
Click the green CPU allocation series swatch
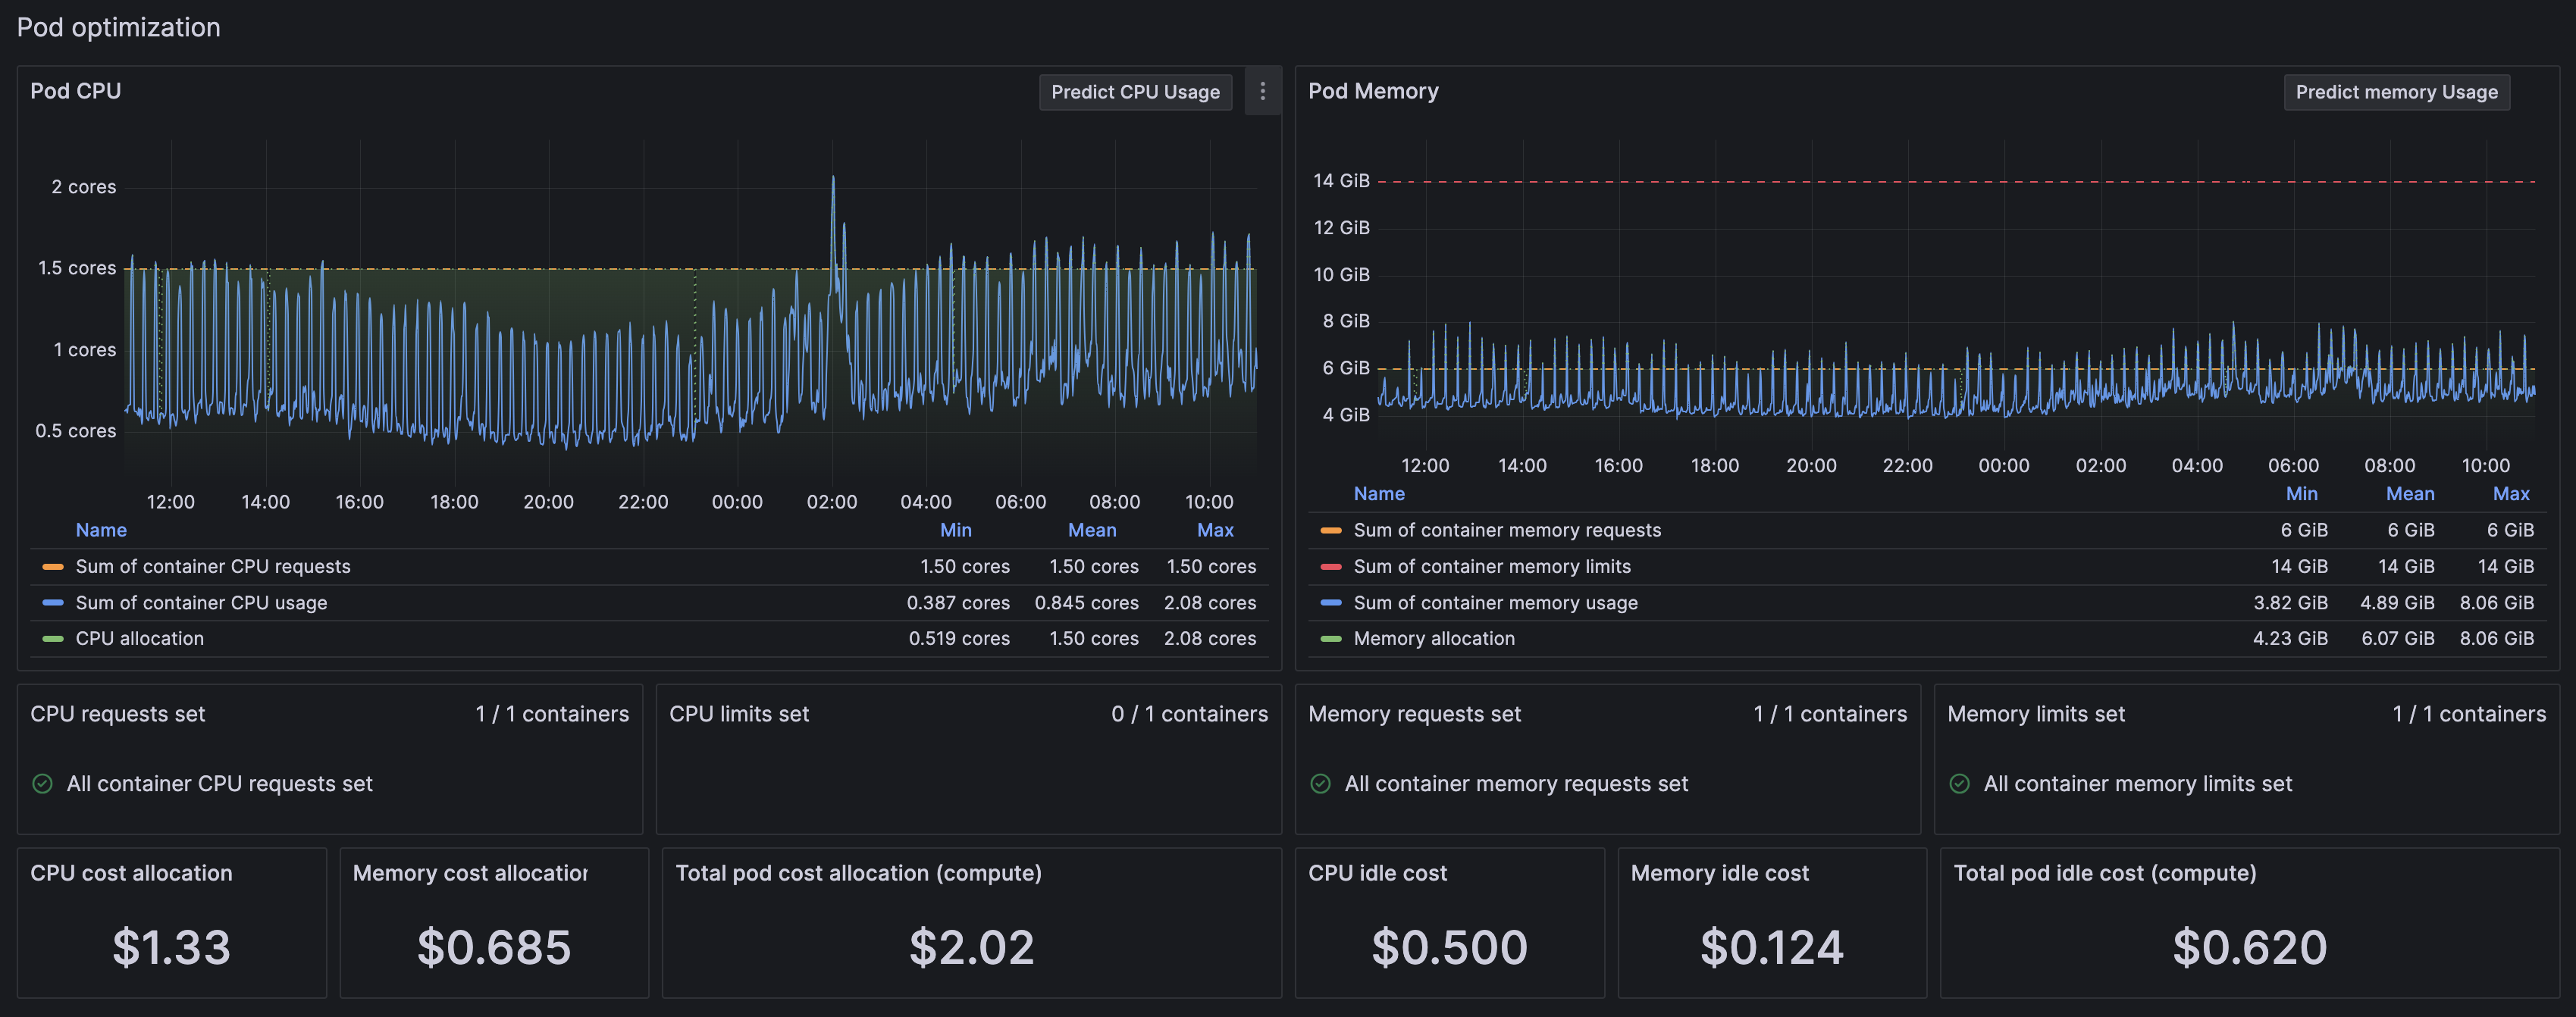click(53, 639)
